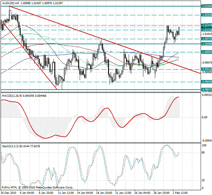Click the 0.99470 price axis value

(x=207, y=63)
